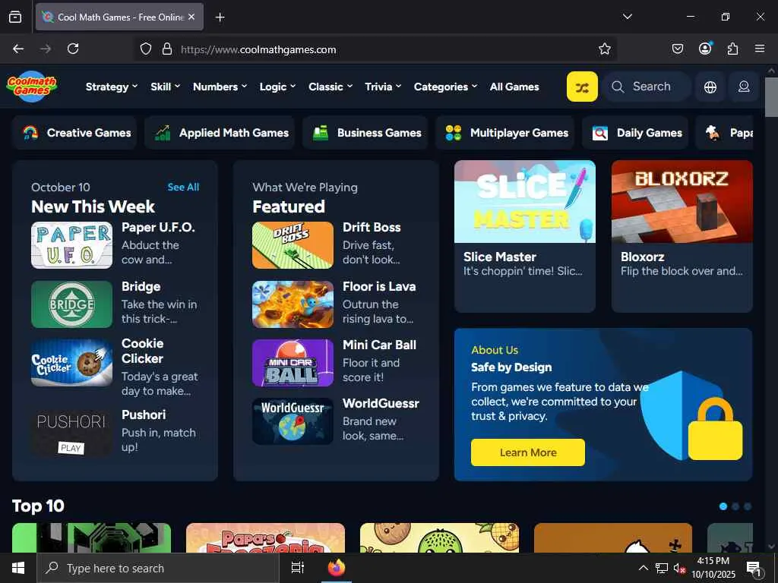Open the All Games page

point(514,87)
